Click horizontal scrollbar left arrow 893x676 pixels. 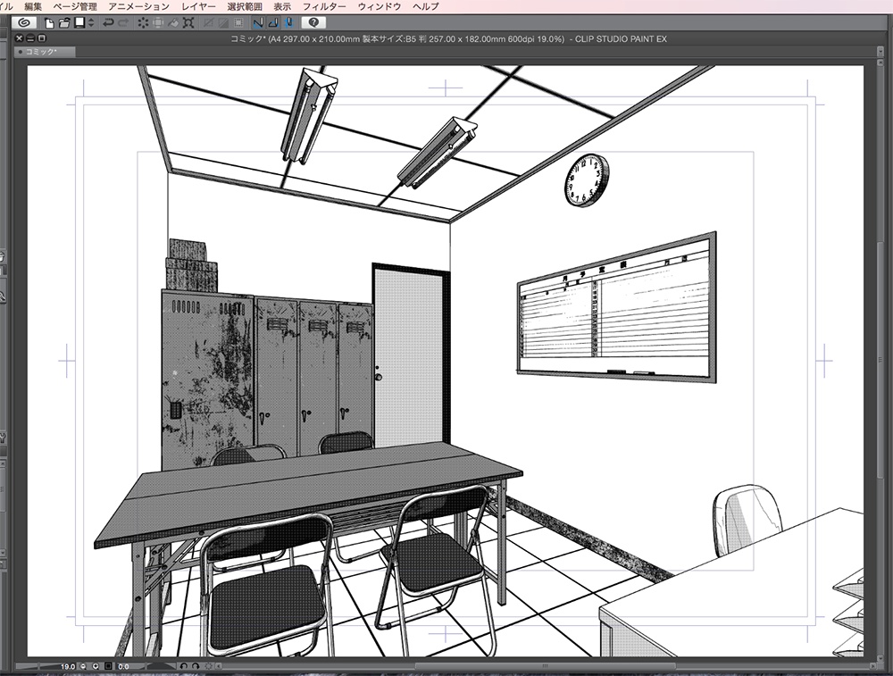(218, 666)
